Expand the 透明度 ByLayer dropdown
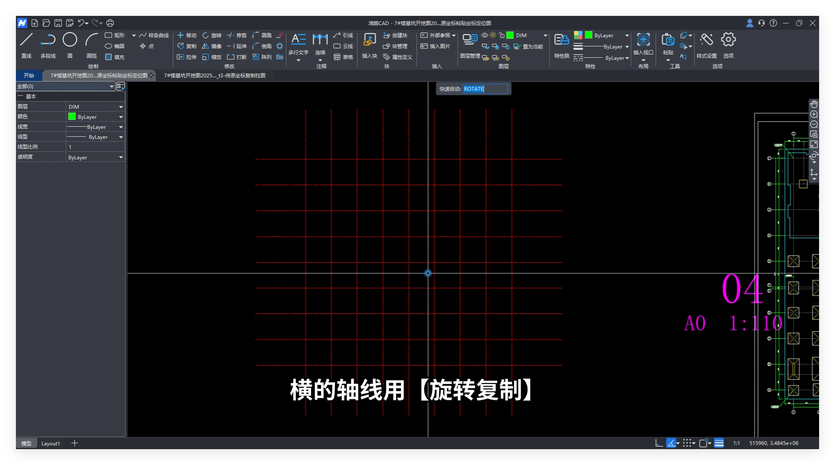This screenshot has height=465, width=835. coord(121,158)
